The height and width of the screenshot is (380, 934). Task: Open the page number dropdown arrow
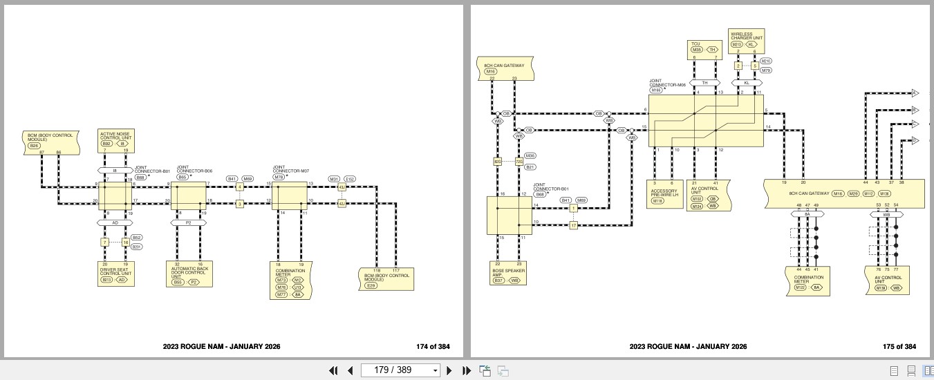pos(435,370)
